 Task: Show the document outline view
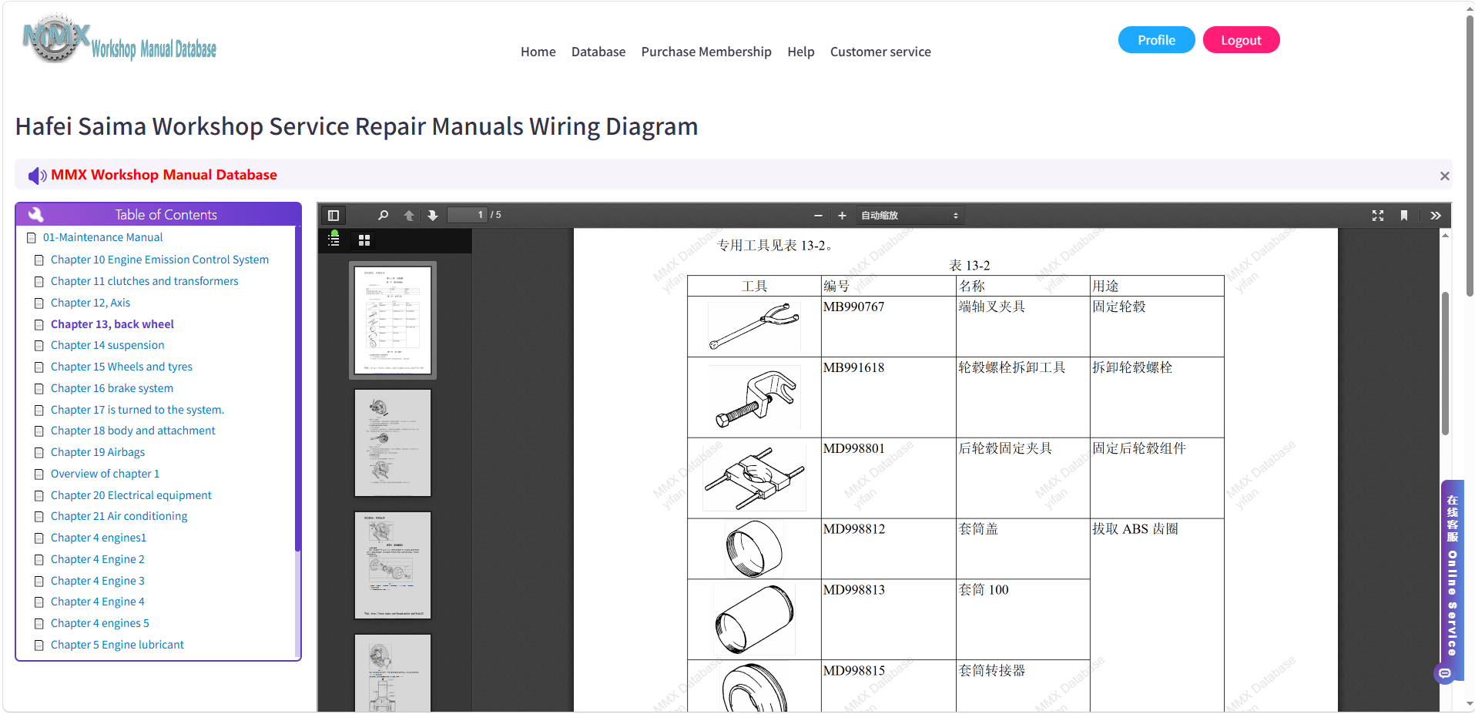coord(334,240)
